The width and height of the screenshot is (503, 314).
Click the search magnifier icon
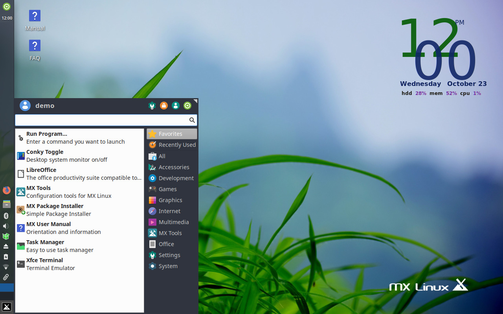click(192, 120)
